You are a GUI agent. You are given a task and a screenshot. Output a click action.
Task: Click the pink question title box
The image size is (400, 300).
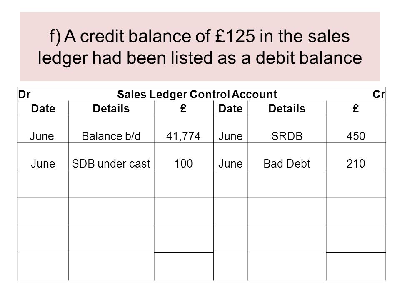point(200,46)
